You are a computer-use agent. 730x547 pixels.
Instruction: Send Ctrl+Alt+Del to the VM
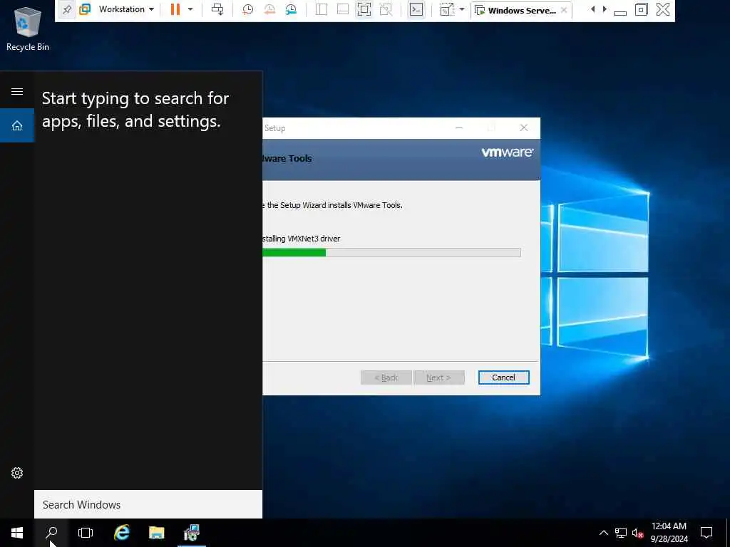217,9
